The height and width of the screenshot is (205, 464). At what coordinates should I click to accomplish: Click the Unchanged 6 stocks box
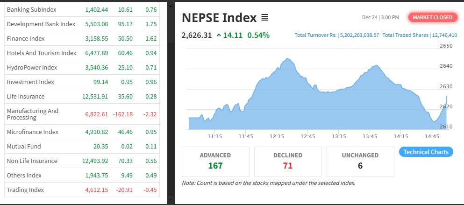360,161
